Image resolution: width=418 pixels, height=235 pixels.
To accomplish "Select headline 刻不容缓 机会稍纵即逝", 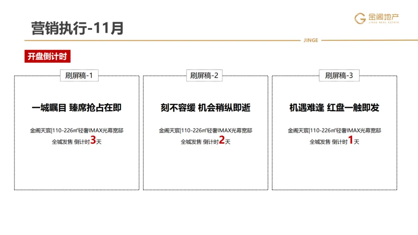I will pyautogui.click(x=206, y=108).
